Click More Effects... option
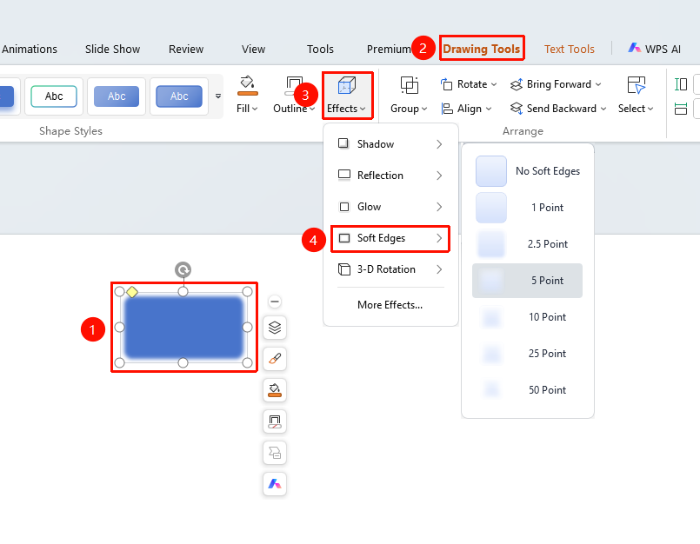The image size is (700, 544). [x=390, y=305]
